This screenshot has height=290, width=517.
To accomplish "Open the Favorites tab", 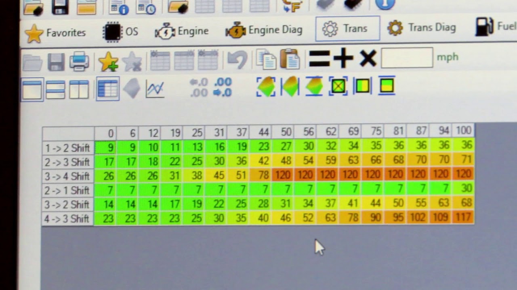I will point(55,33).
